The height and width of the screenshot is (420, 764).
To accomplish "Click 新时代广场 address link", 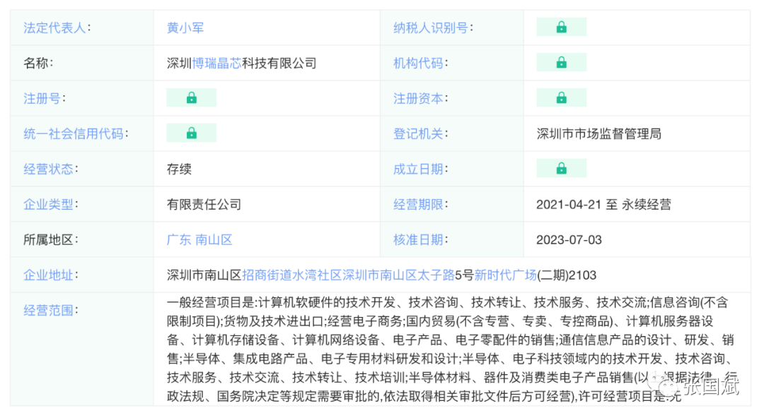I will pyautogui.click(x=505, y=275).
